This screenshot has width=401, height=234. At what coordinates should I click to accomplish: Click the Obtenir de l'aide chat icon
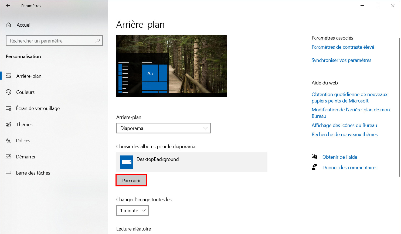click(x=314, y=157)
